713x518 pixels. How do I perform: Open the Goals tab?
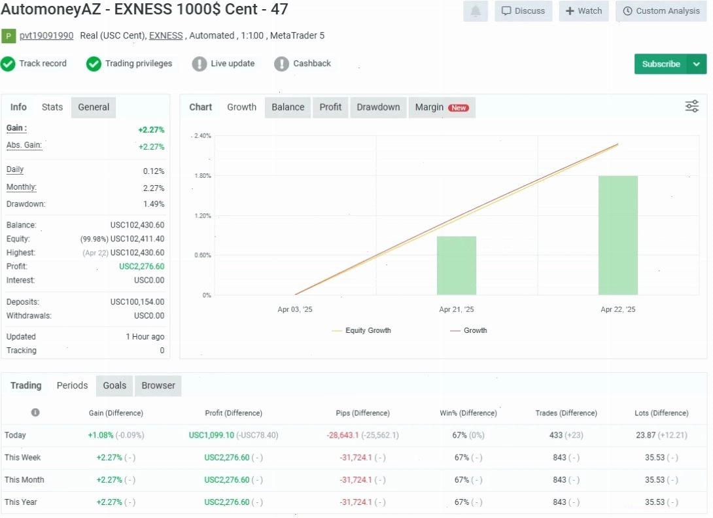[x=114, y=386]
